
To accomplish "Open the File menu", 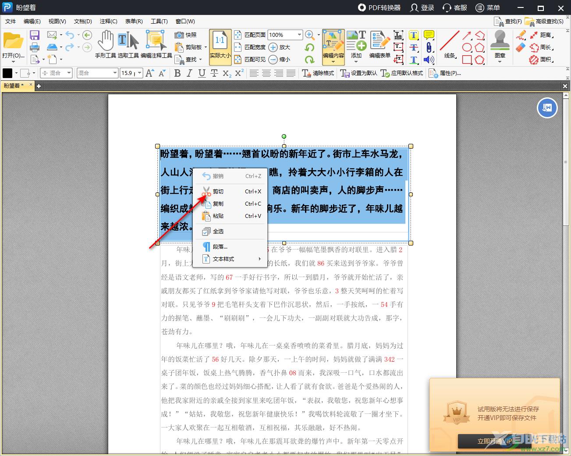I will tap(11, 21).
